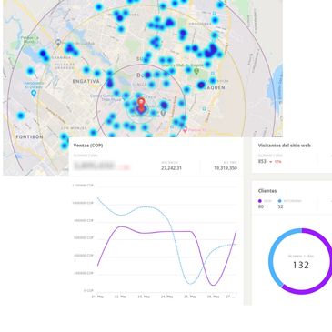Click the red decrease arrow beside 853 visitors

click(x=271, y=162)
